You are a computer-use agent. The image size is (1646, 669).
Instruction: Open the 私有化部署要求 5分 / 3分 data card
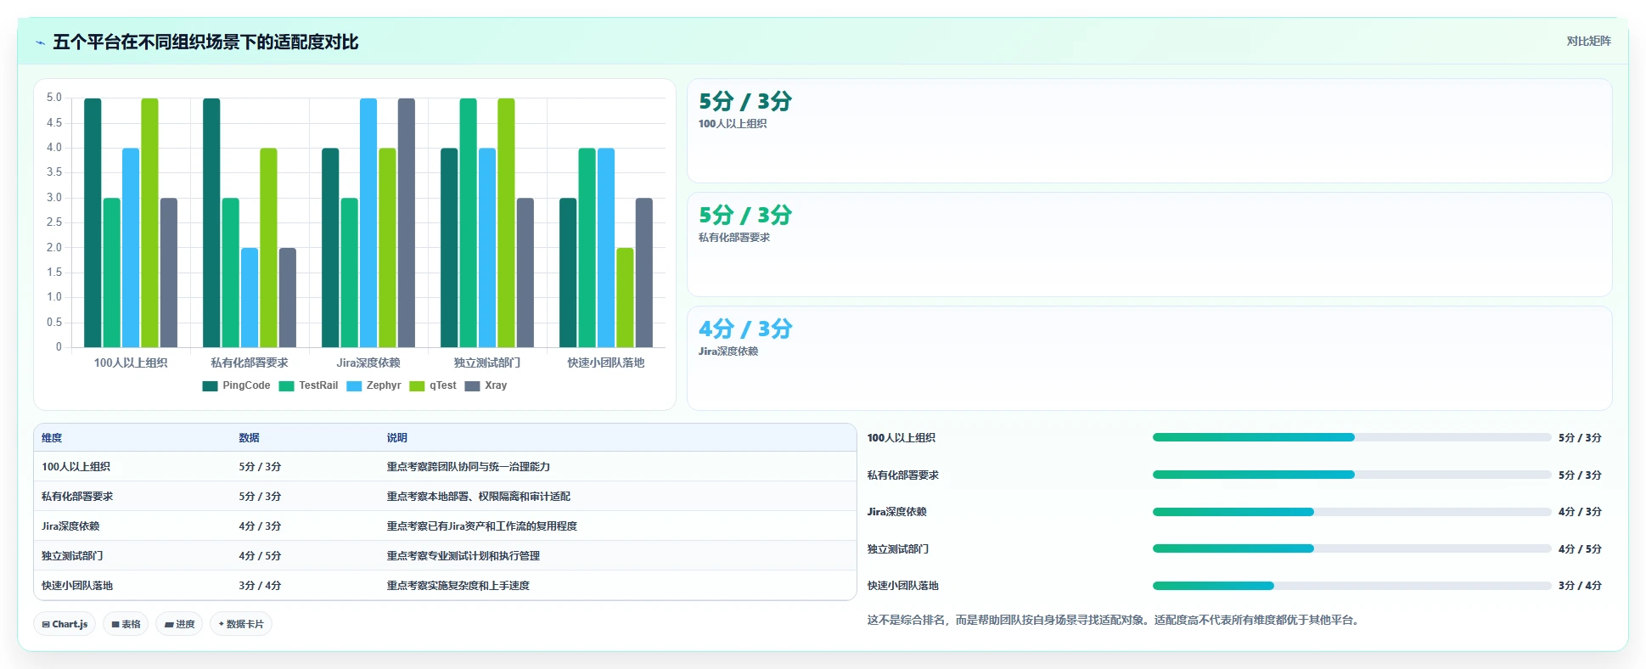[x=1149, y=245]
